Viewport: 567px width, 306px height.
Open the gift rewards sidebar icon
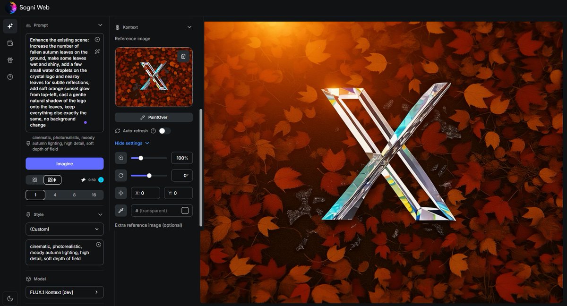(x=10, y=60)
